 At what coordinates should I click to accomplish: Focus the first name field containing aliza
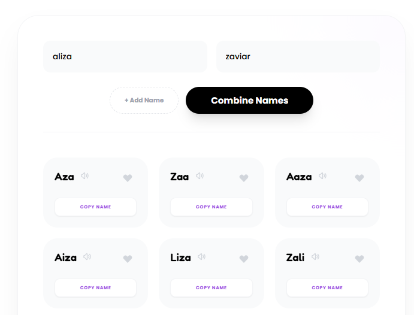tap(125, 57)
